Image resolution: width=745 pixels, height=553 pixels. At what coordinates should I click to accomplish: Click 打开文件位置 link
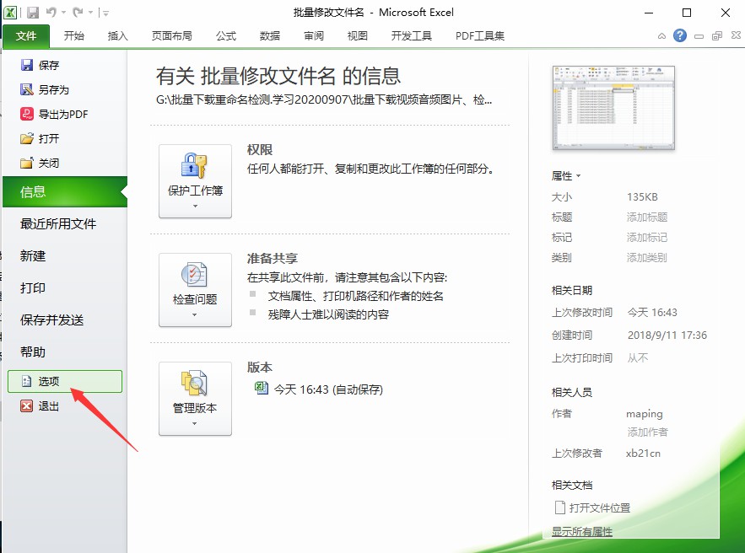[593, 508]
